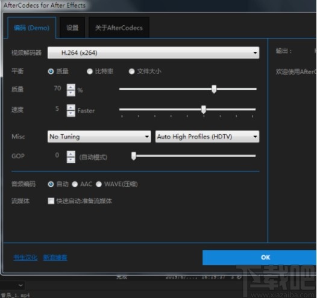The height and width of the screenshot is (298, 317).
Task: Open the No Tuning dropdown
Action: pyautogui.click(x=99, y=137)
